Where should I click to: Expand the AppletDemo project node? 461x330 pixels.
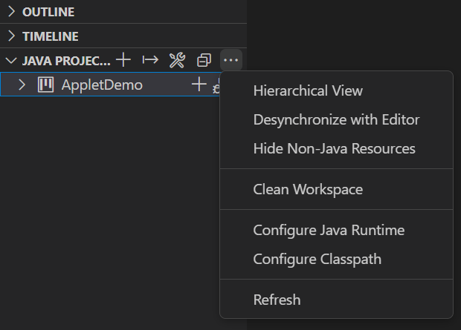[22, 85]
